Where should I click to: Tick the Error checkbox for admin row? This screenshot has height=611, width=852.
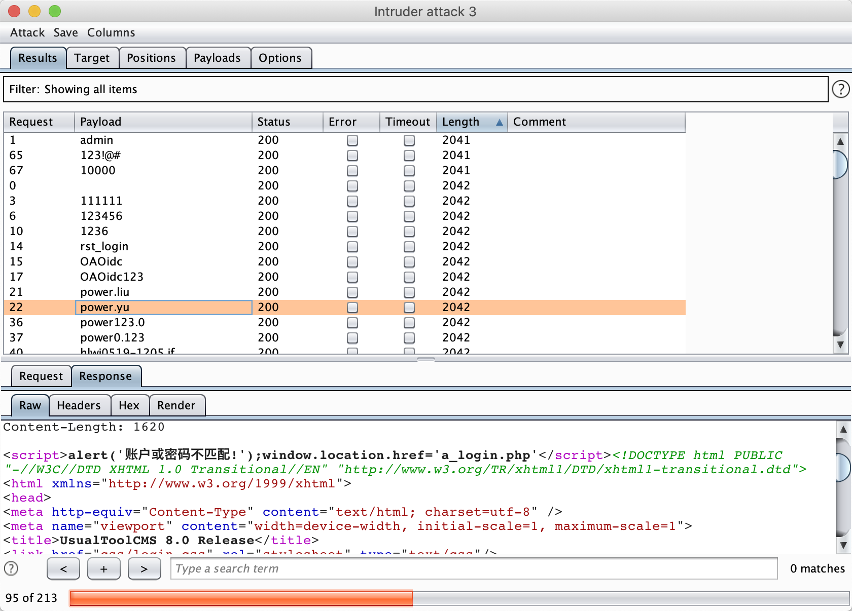[352, 140]
